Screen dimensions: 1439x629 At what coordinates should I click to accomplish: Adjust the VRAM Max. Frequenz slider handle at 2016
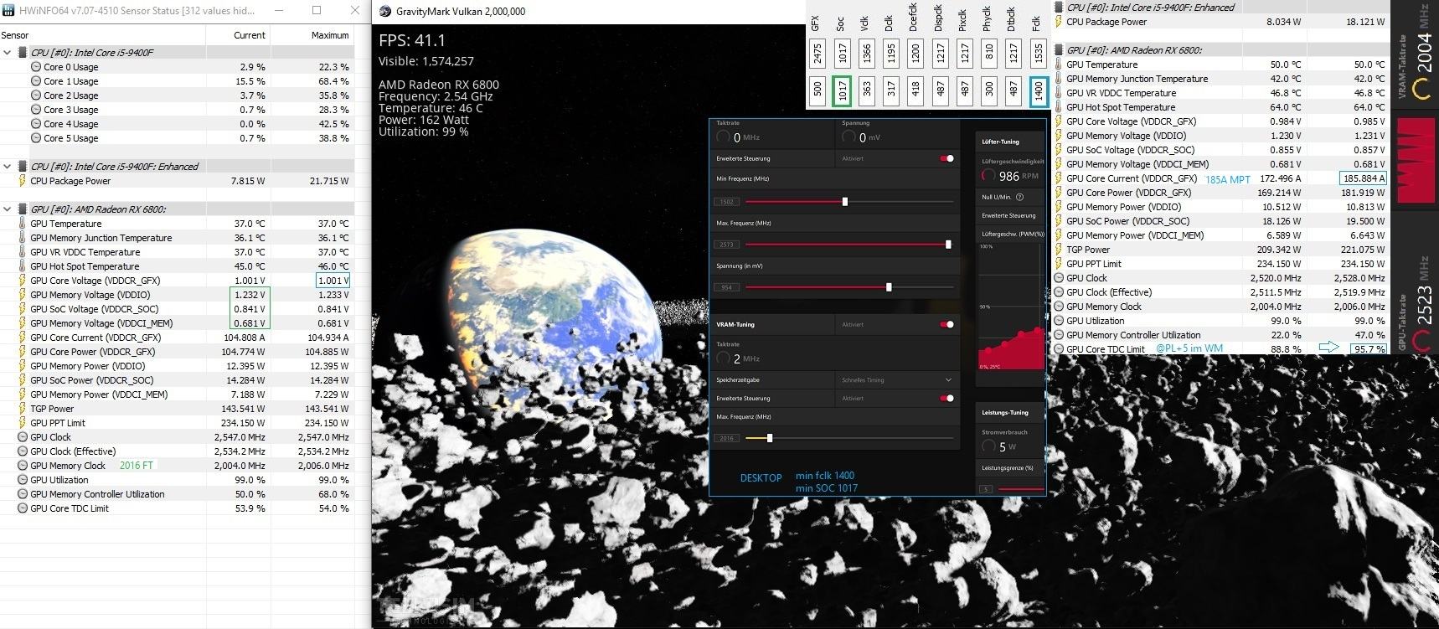(770, 438)
